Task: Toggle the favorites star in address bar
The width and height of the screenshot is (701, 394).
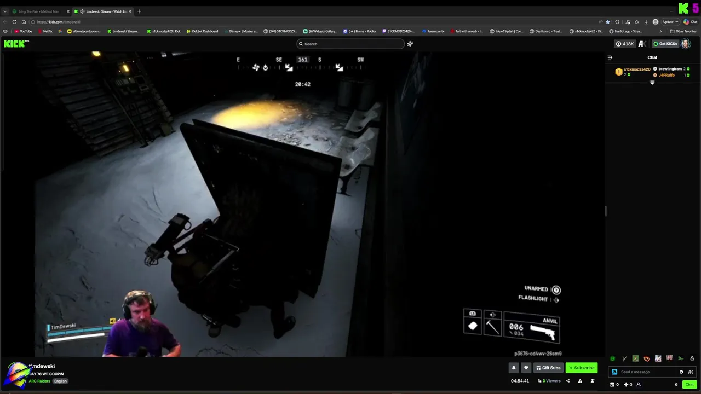Action: click(x=608, y=22)
